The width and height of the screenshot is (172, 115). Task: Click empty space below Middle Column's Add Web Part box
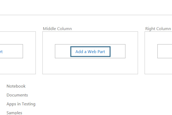pyautogui.click(x=90, y=66)
